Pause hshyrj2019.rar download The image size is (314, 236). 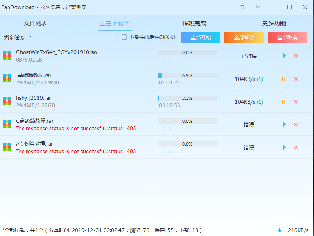click(x=284, y=102)
